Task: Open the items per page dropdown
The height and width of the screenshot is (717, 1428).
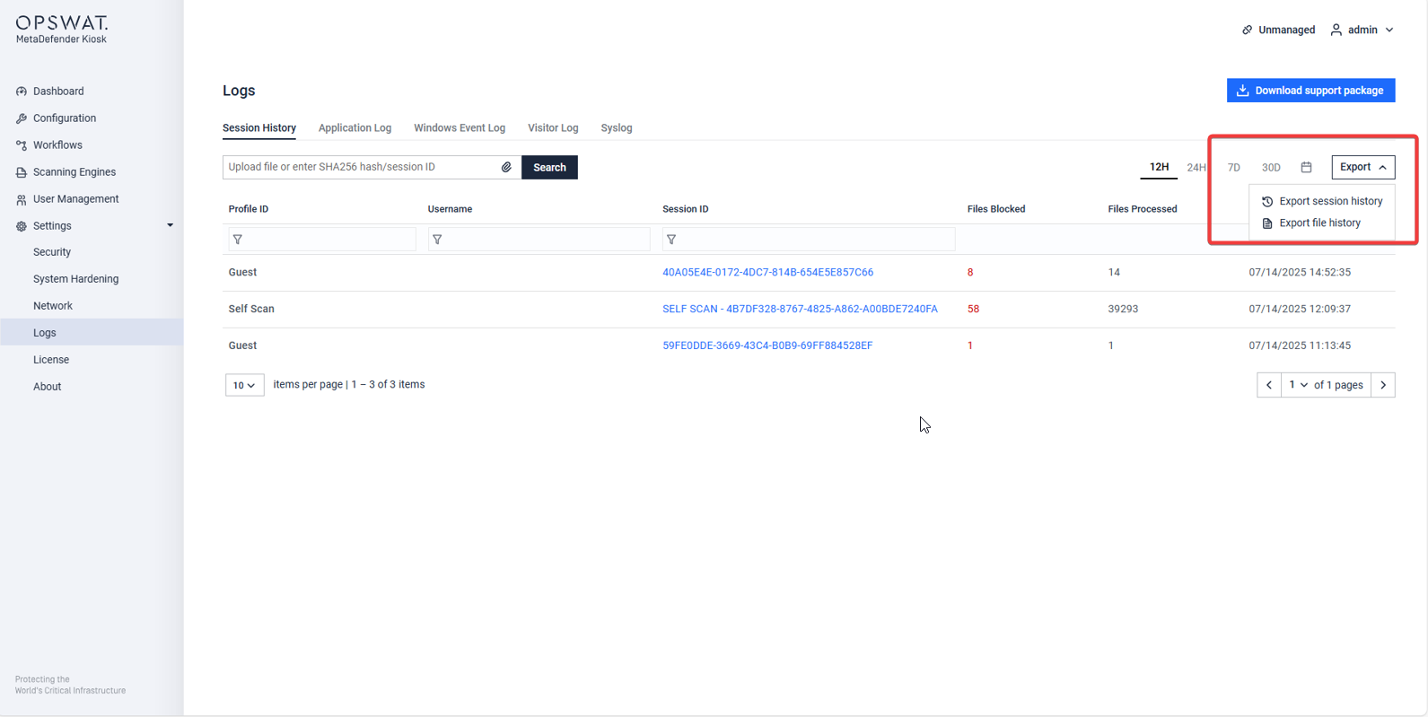Action: click(244, 385)
